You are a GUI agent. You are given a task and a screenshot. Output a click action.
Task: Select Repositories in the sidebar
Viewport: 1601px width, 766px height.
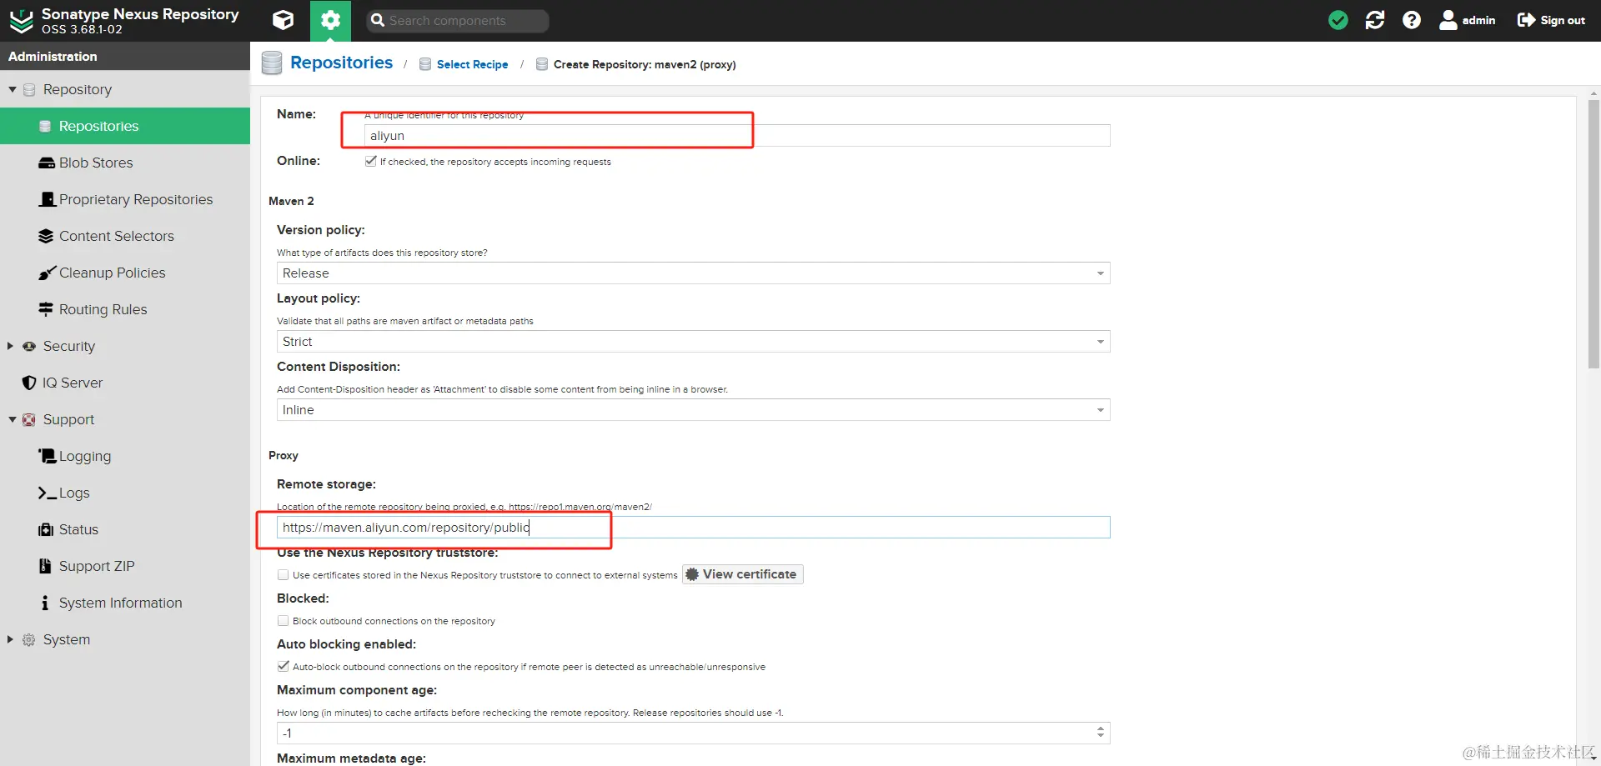point(125,126)
